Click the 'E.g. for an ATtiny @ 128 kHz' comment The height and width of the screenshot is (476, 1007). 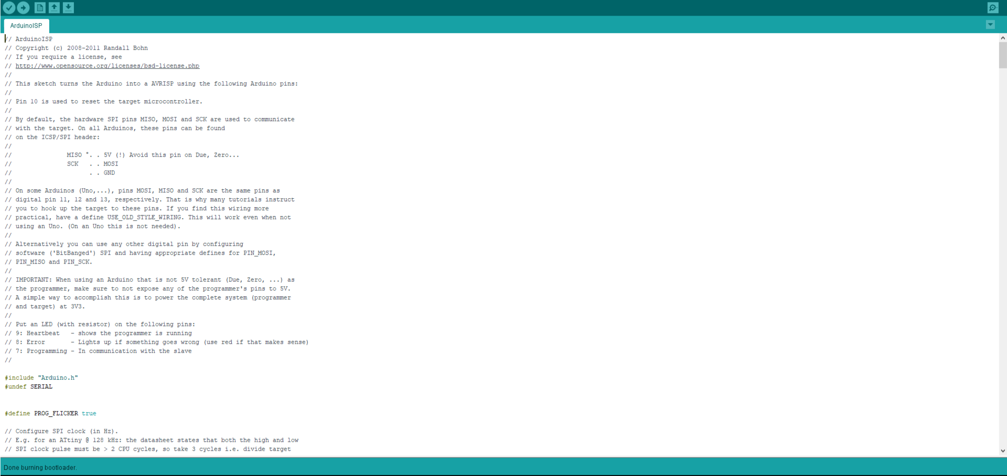152,440
